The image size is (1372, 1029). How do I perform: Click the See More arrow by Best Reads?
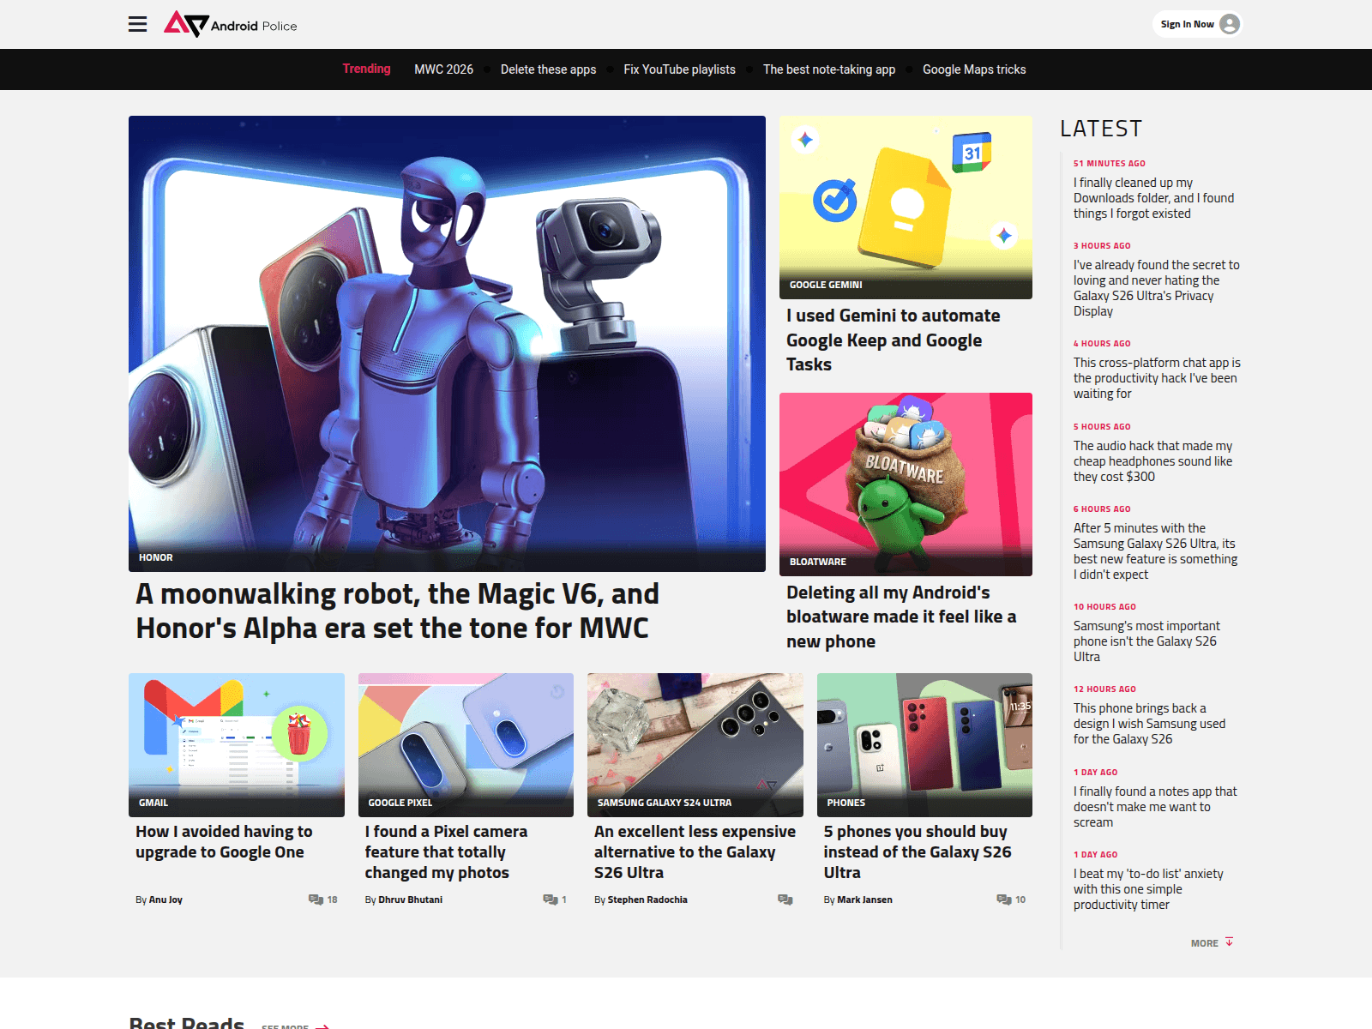pyautogui.click(x=322, y=1026)
